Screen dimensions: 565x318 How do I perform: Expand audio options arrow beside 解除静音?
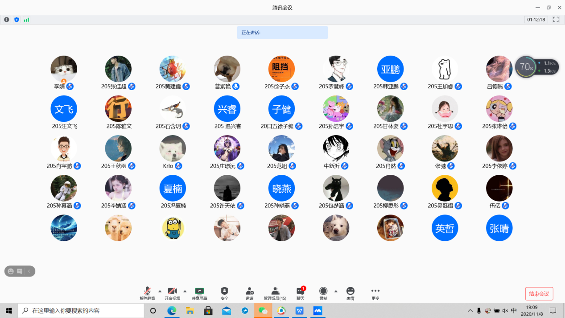point(160,291)
